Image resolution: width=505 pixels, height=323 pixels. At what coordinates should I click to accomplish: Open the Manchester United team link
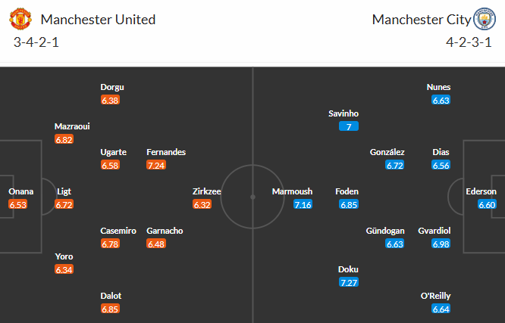[98, 20]
